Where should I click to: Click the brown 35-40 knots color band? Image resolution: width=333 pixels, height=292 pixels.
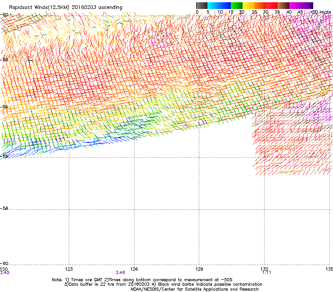(283, 5)
